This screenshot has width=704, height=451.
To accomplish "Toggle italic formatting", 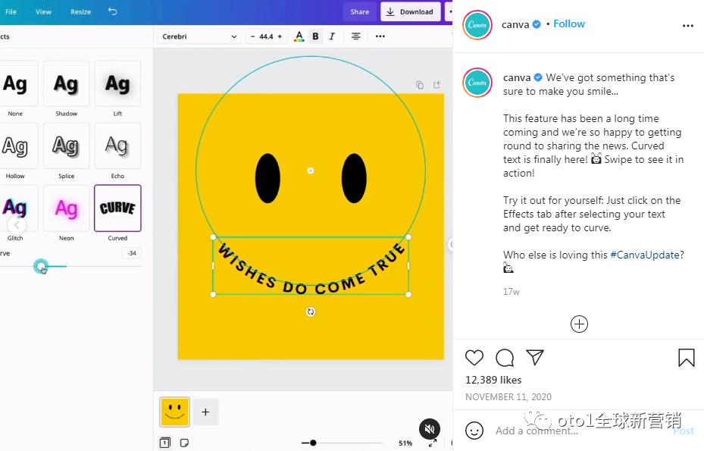I will pyautogui.click(x=332, y=36).
